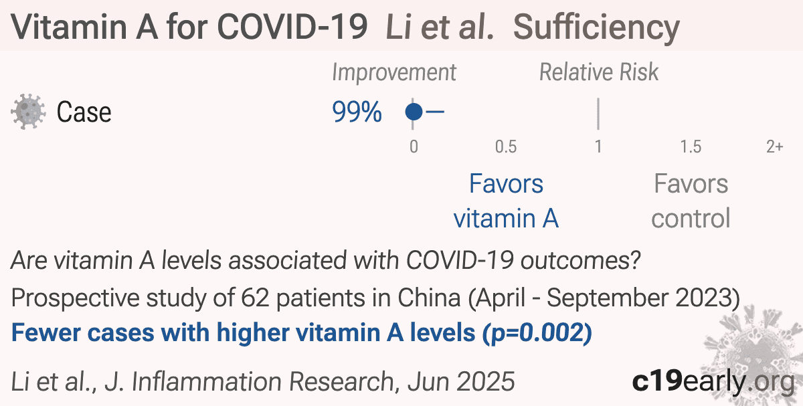Screen dimensions: 803x406
Task: Click the 2+ axis tick label
Action: pyautogui.click(x=774, y=146)
